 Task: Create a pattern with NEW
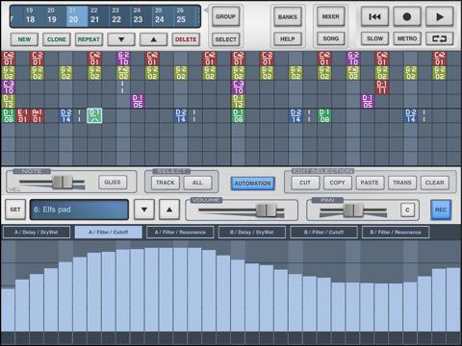24,39
